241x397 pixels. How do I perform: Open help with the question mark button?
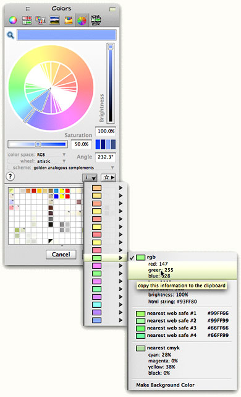[x=10, y=177]
